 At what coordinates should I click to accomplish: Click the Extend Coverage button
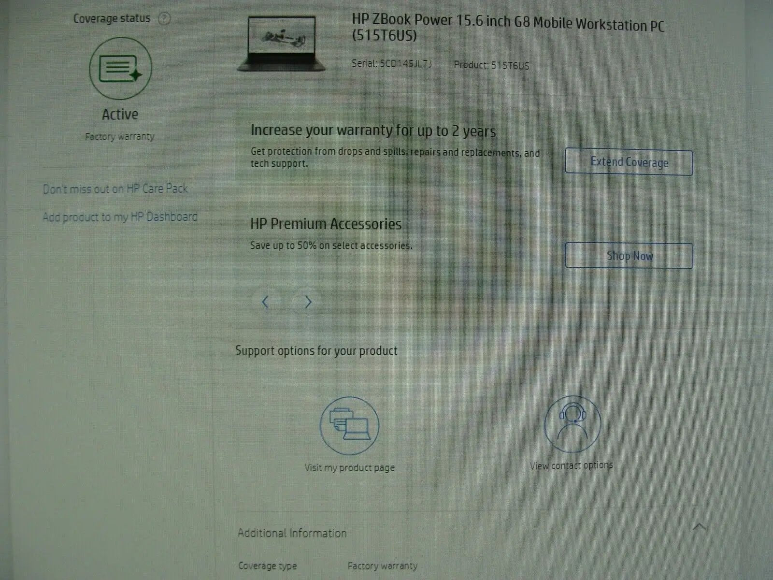(x=629, y=162)
